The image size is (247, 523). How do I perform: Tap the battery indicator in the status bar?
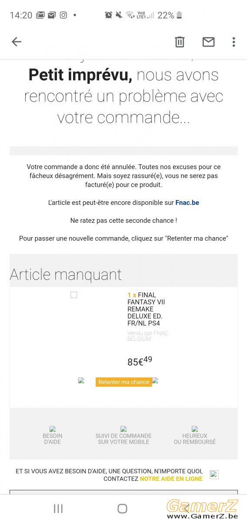[179, 15]
